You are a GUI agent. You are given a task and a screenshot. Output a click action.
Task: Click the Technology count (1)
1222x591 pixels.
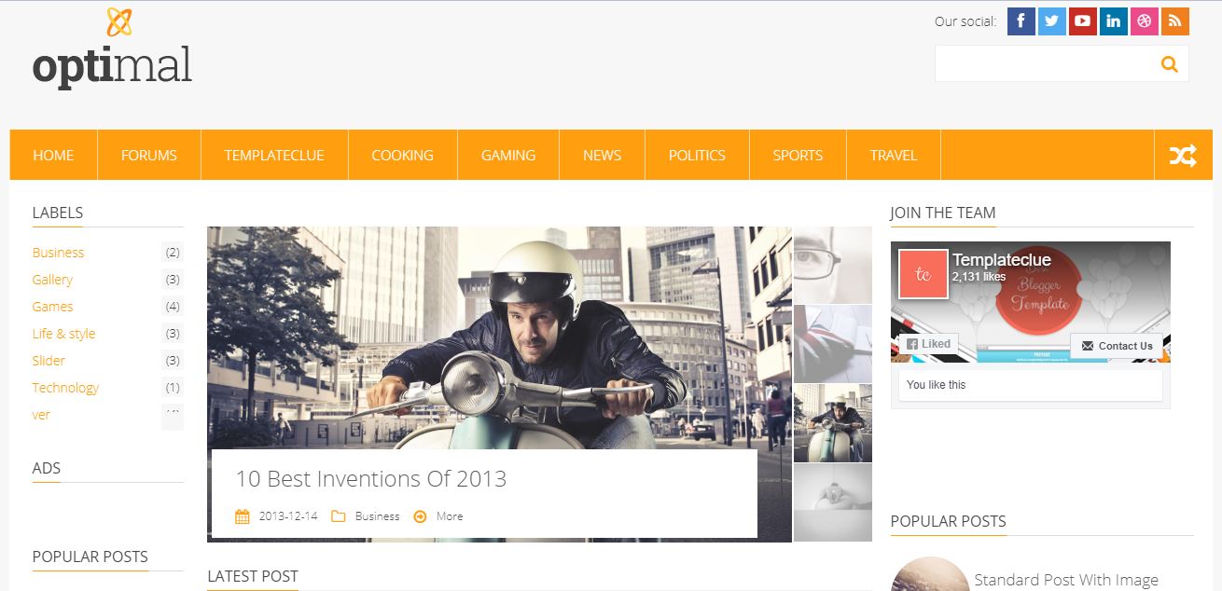(173, 388)
